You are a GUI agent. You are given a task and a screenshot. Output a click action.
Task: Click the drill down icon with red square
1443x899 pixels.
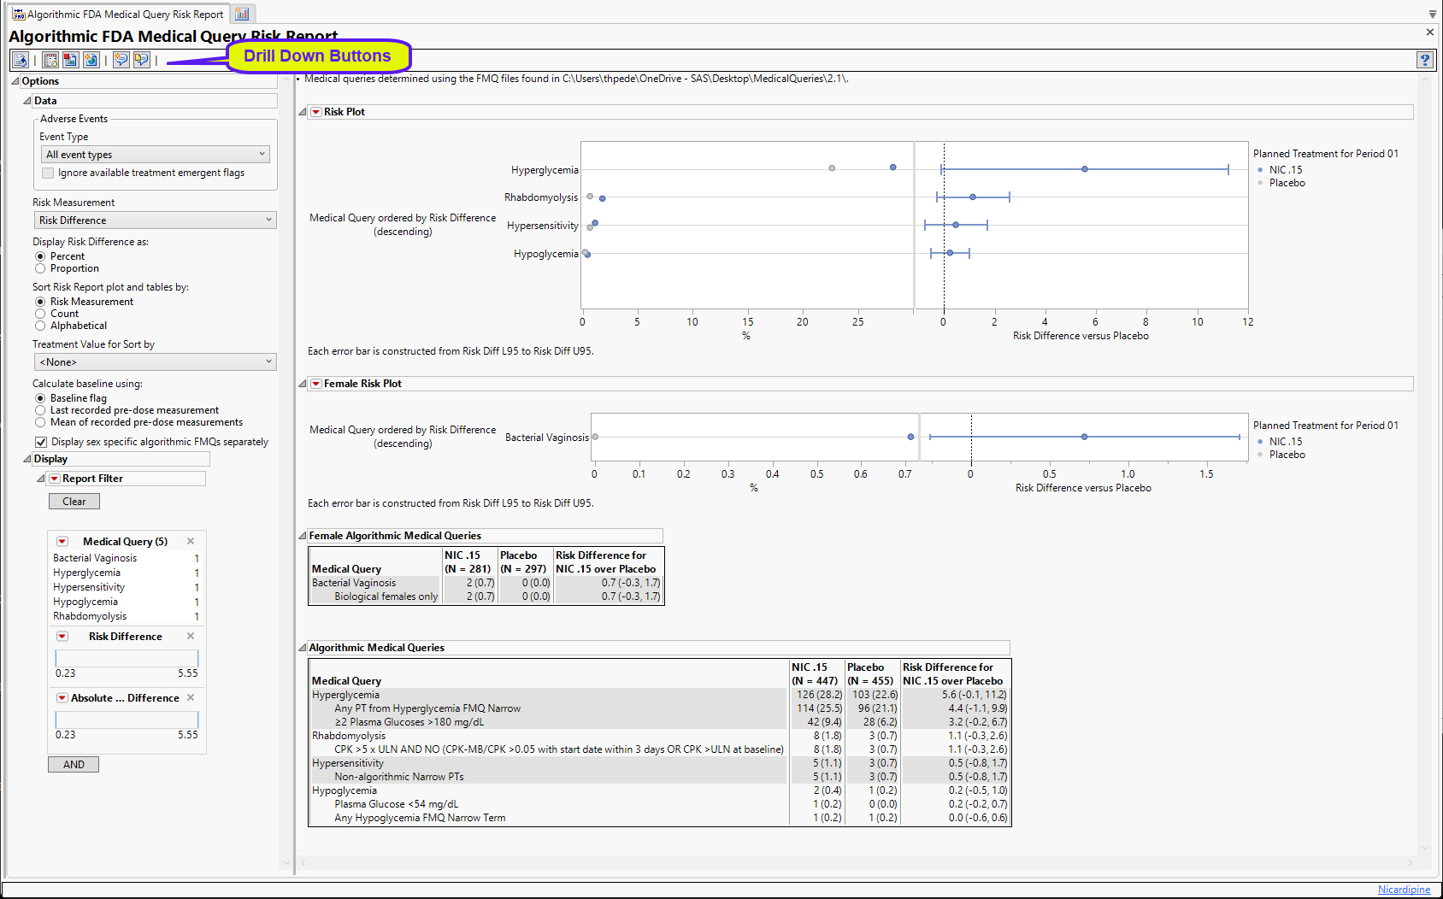tap(70, 60)
